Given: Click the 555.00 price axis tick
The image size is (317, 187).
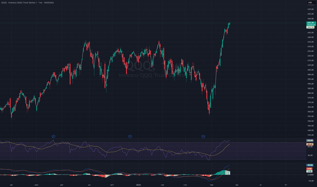Looking at the screenshot, I should pos(311,116).
